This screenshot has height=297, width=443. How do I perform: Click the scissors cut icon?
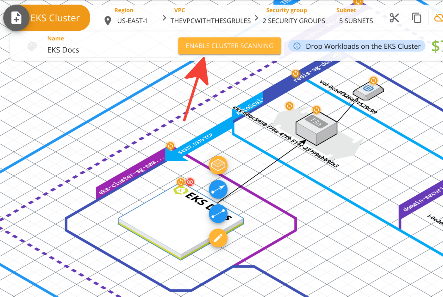394,18
